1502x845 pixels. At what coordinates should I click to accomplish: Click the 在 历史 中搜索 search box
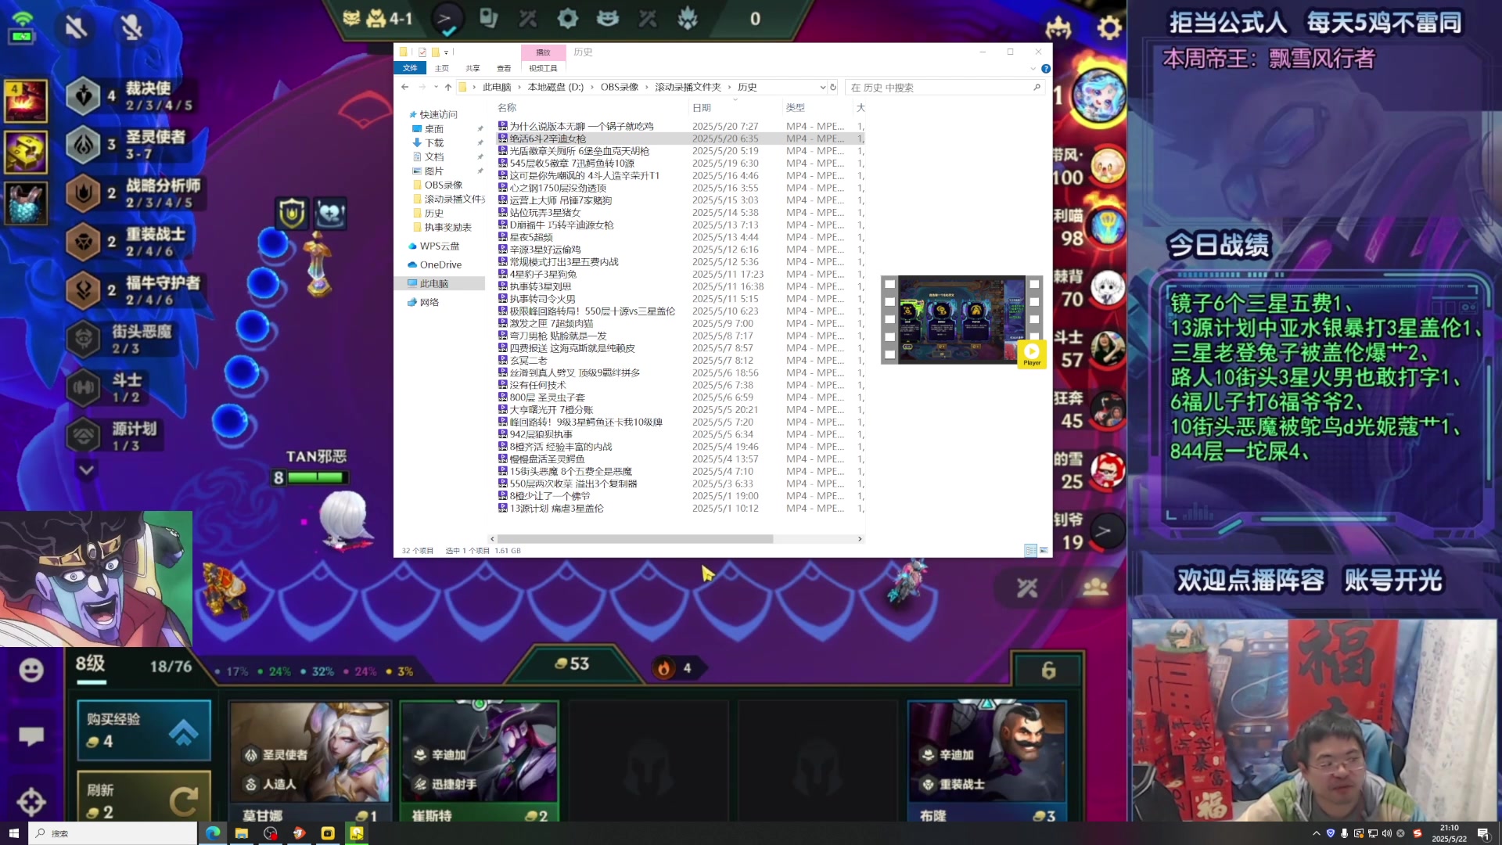coord(945,88)
